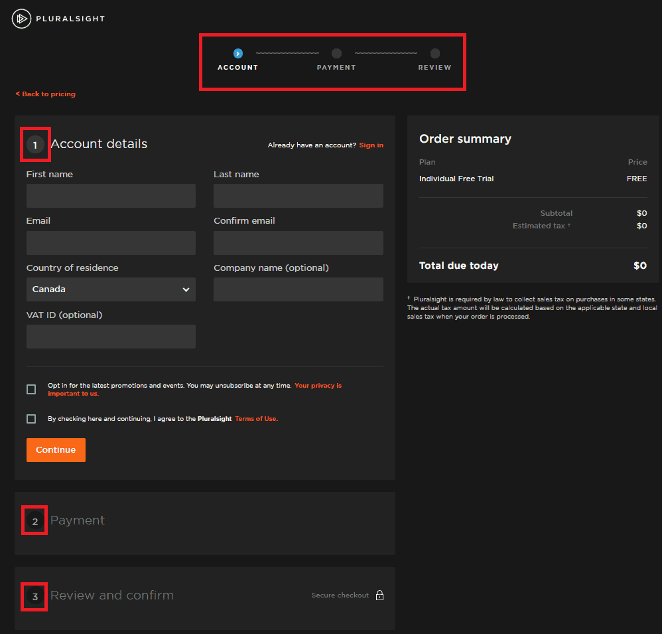
Task: Open the Terms of Use link
Action: pos(256,419)
